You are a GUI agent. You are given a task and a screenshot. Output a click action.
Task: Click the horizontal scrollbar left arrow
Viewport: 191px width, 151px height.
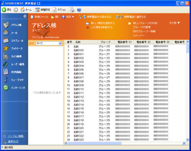(66, 143)
